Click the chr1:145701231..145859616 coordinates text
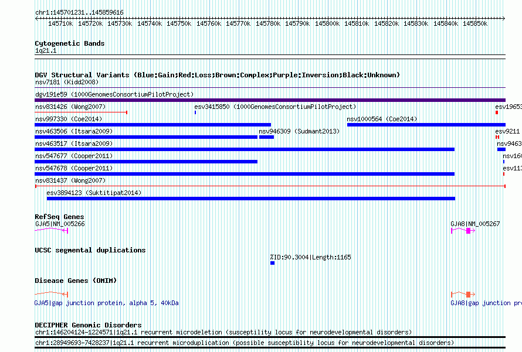Viewport: 522px width, 352px height. pyautogui.click(x=79, y=12)
